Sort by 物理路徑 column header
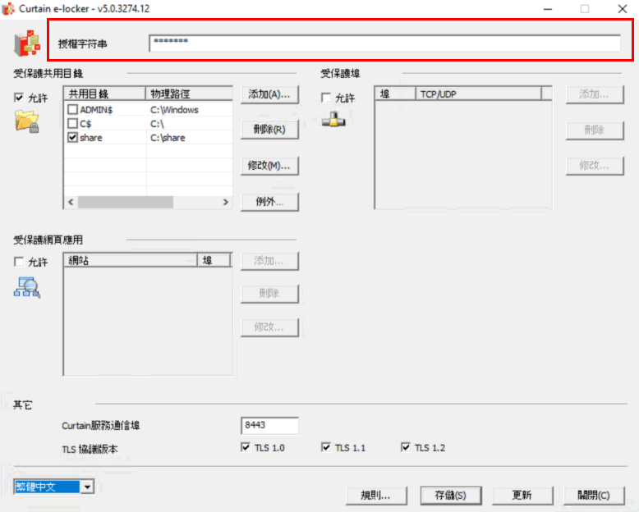Viewport: 639px width, 512px height. [x=189, y=94]
